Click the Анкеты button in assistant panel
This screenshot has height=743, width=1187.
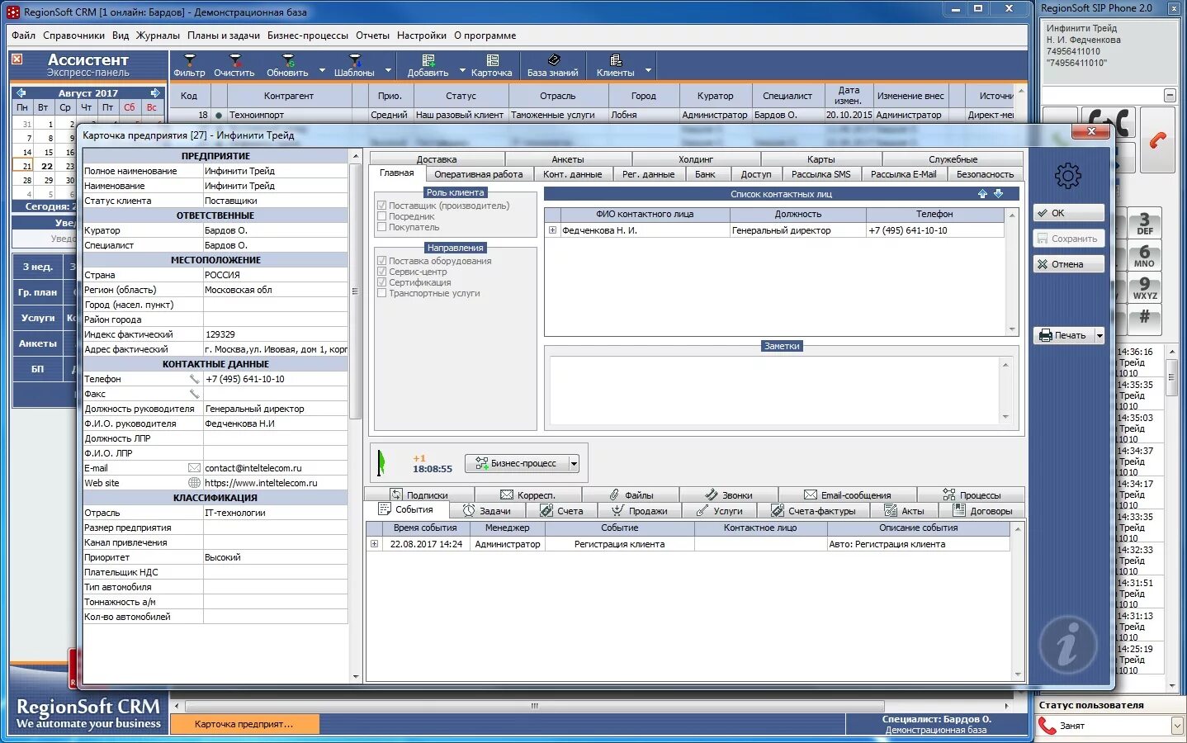[38, 343]
